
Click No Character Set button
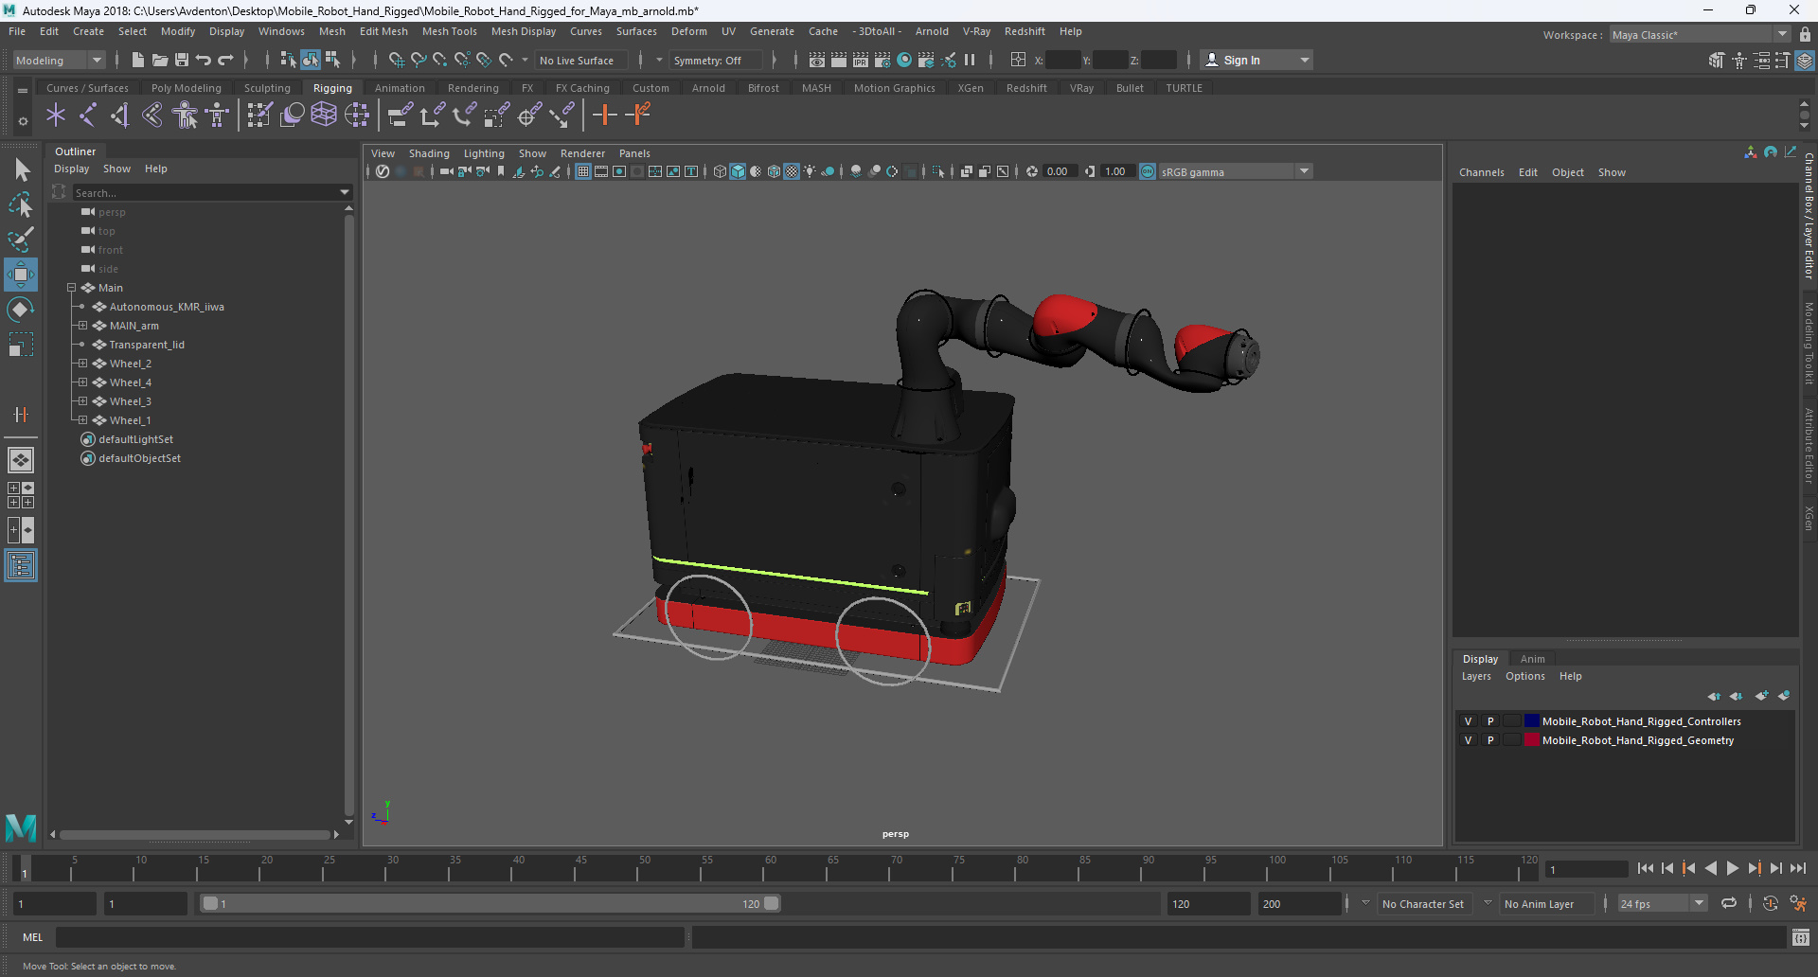tap(1423, 904)
